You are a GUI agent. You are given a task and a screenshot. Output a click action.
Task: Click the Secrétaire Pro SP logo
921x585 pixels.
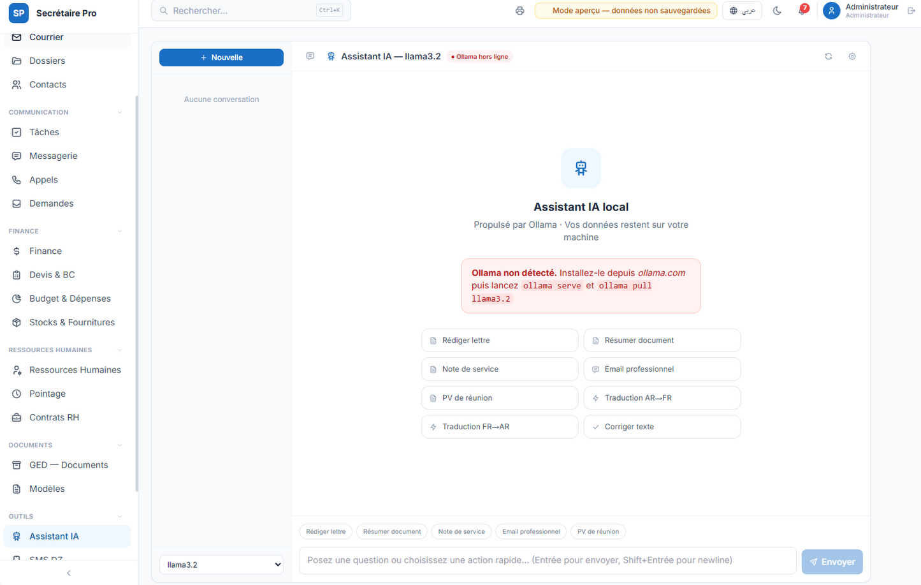point(18,13)
